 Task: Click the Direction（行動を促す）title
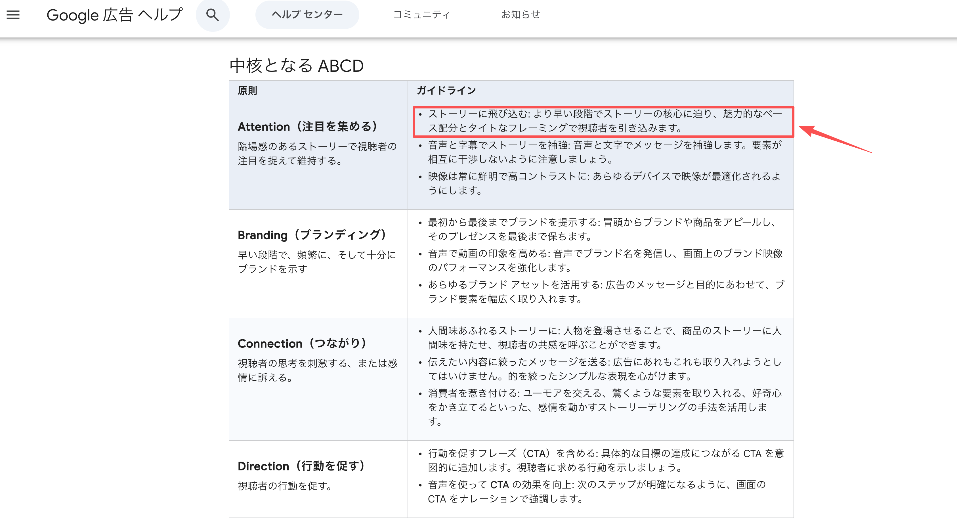pos(301,466)
